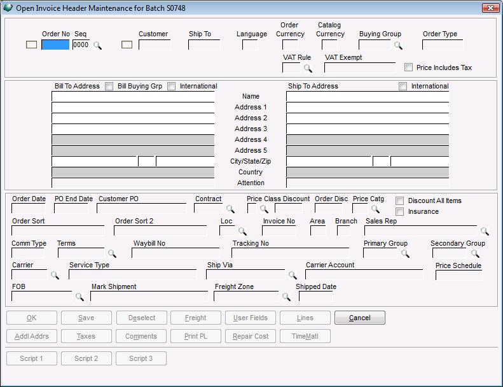Check International under Bill To Address
503x387 pixels.
point(171,86)
